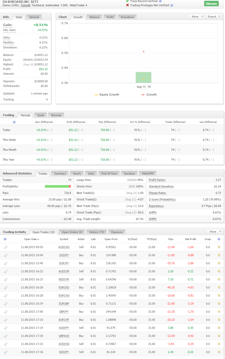Click tag icon on GBPJPY row
The width and height of the screenshot is (225, 359).
point(6,312)
